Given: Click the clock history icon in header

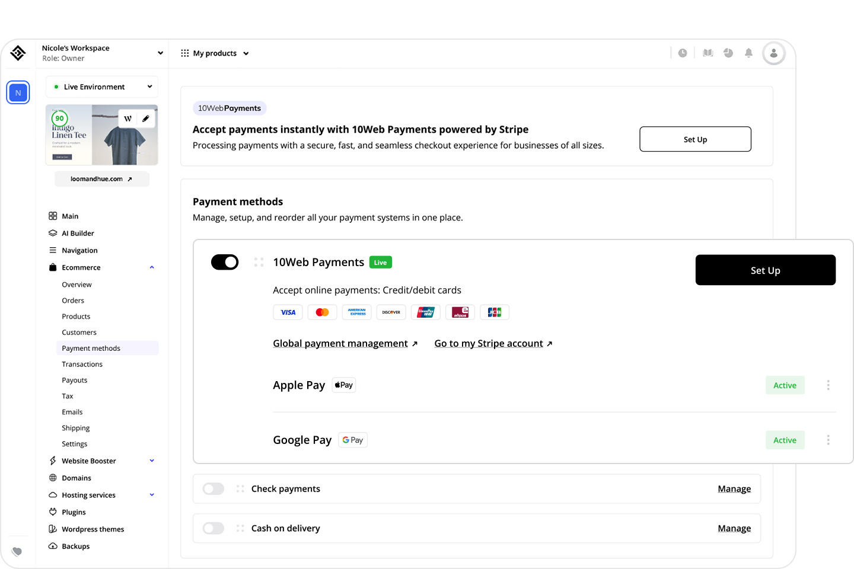Looking at the screenshot, I should (x=683, y=53).
